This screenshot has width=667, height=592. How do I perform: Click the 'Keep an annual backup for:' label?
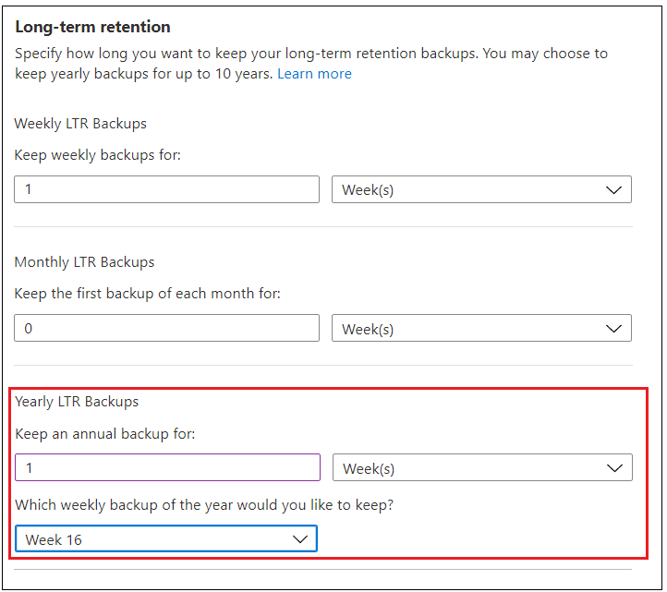click(103, 433)
